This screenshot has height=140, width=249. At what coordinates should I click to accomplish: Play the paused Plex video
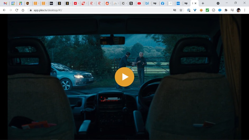(124, 77)
